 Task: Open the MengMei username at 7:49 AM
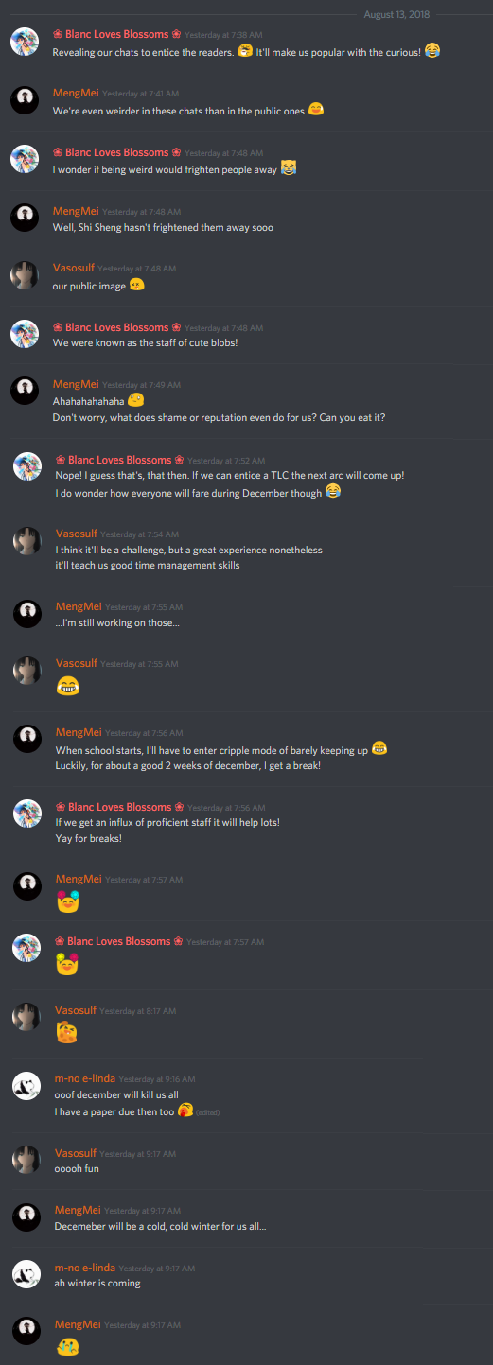tap(76, 384)
